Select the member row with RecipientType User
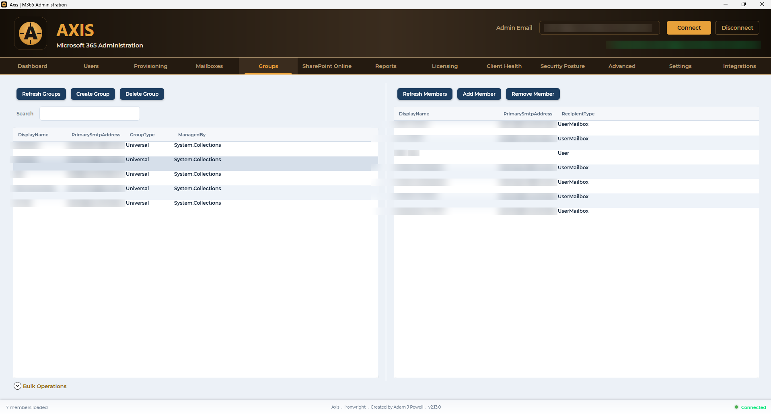The image size is (771, 415). pos(576,153)
